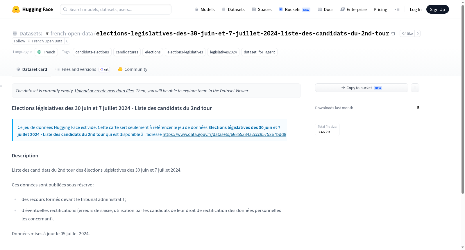This screenshot has width=465, height=250.
Task: Follow French Open Data organization
Action: coord(38,41)
